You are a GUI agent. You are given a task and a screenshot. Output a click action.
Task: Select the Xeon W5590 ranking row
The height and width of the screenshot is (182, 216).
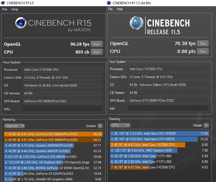tap(159, 134)
